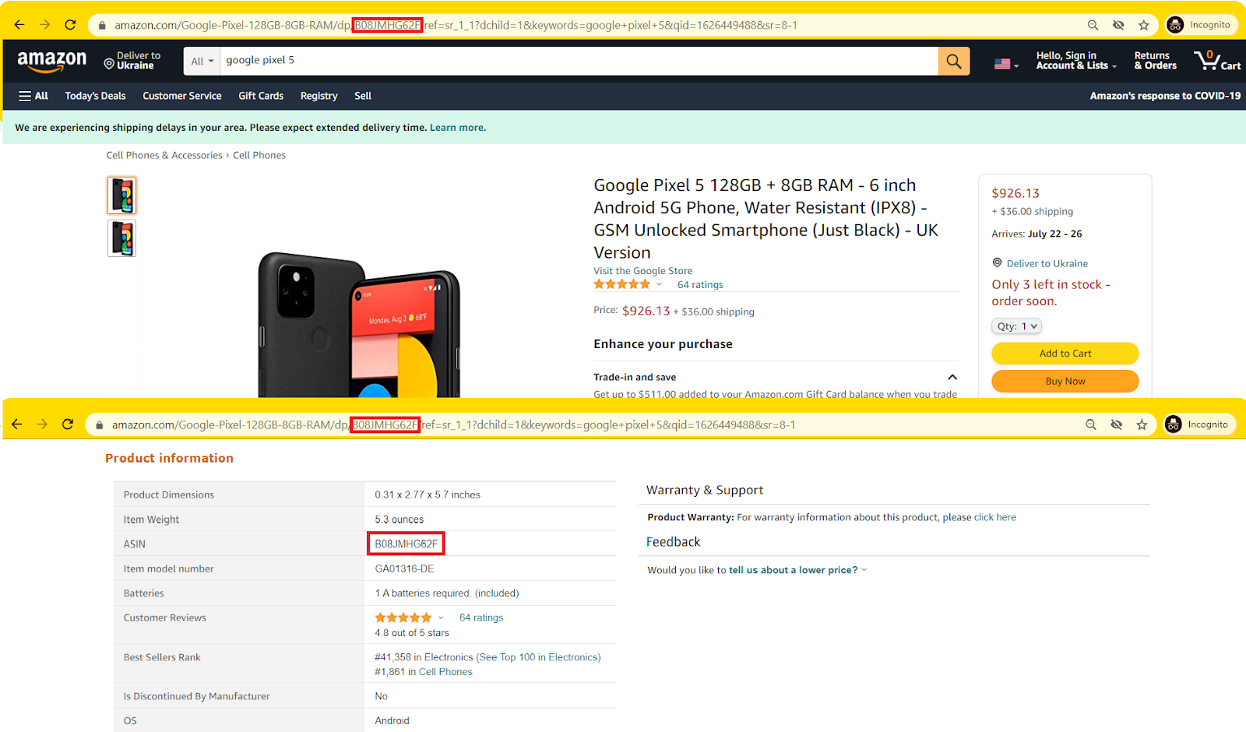Collapse the Trade-in and save section
1246x732 pixels.
tap(952, 377)
